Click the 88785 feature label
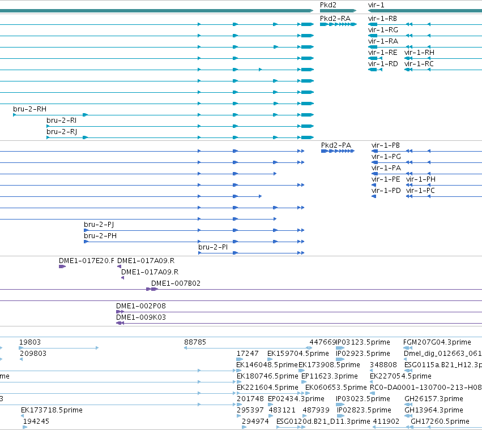The height and width of the screenshot is (430, 482). tap(195, 342)
